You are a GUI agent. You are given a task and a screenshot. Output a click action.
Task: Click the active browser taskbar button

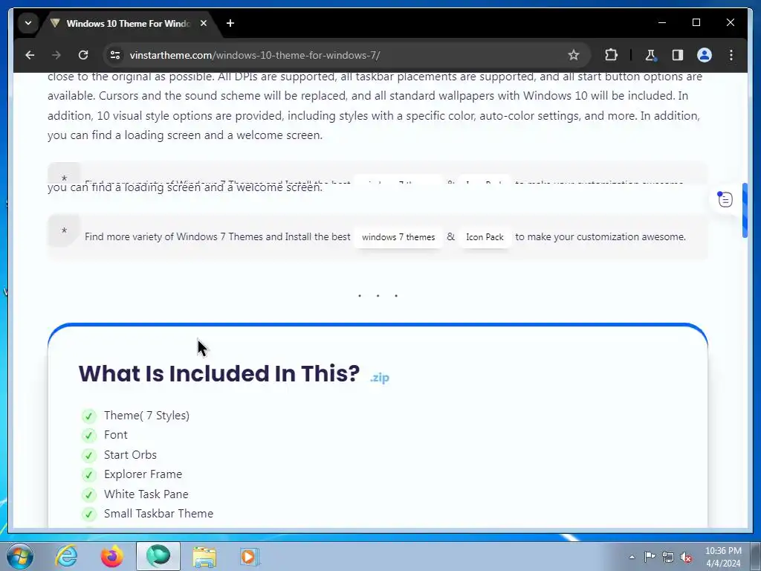click(x=158, y=556)
